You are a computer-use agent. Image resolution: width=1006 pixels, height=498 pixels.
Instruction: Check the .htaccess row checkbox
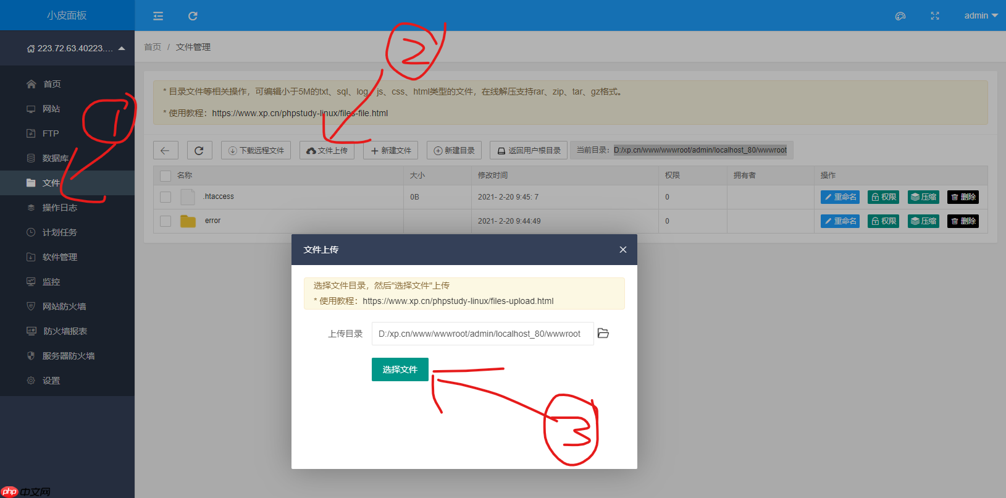(166, 197)
